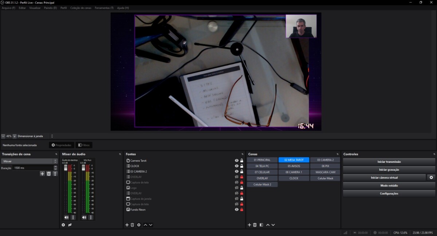Open the Mover transition dropdown
437x236 pixels.
tap(29, 161)
